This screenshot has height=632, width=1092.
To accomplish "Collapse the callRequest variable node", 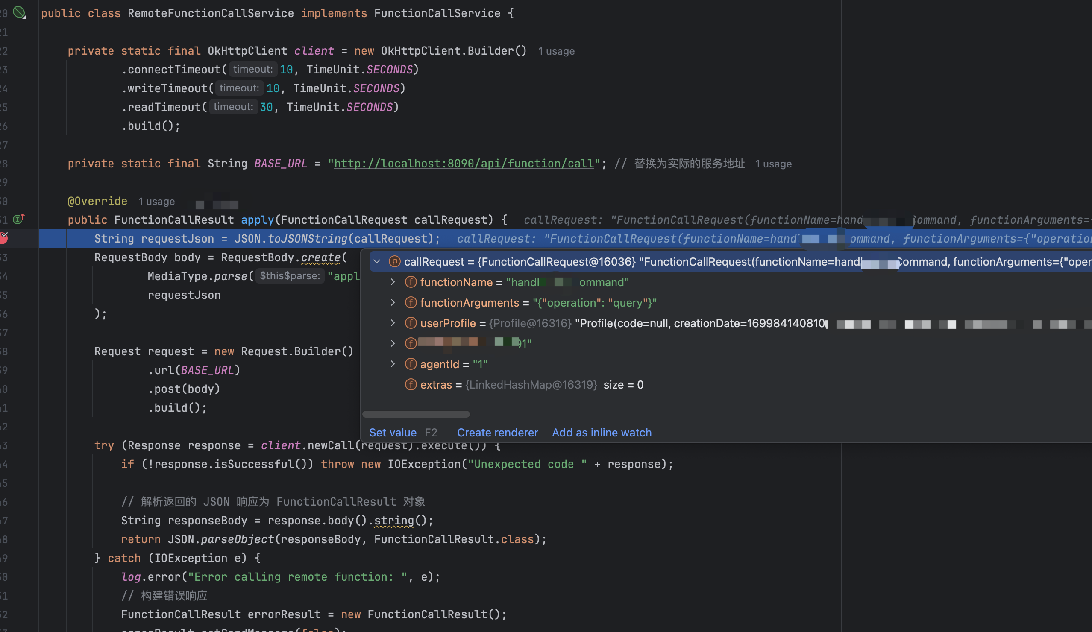I will click(376, 261).
